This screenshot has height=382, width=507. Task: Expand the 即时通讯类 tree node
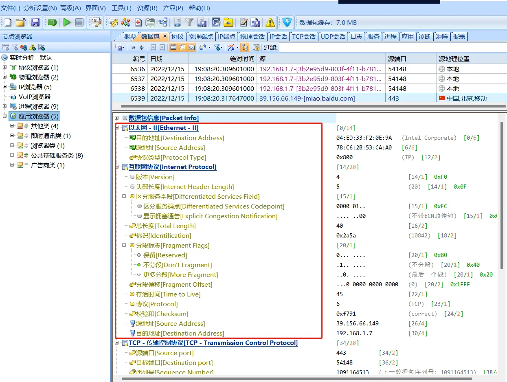(x=12, y=136)
